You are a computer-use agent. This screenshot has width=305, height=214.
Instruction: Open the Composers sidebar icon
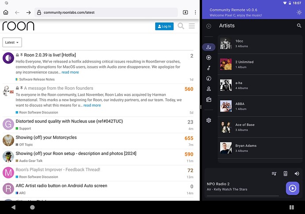(x=209, y=79)
